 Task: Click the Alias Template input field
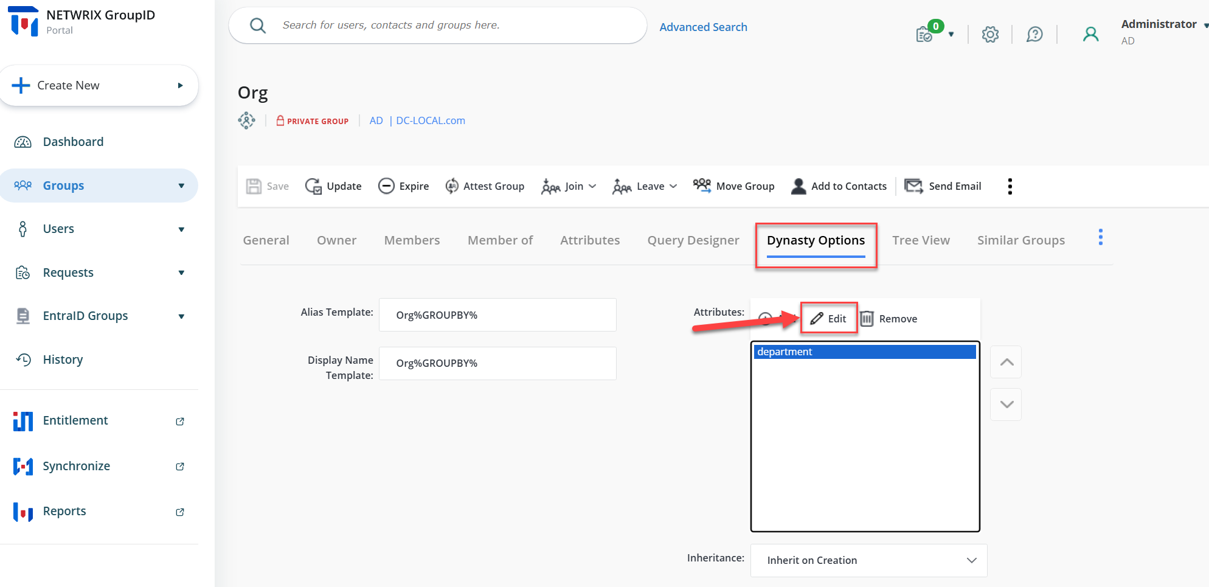point(497,314)
